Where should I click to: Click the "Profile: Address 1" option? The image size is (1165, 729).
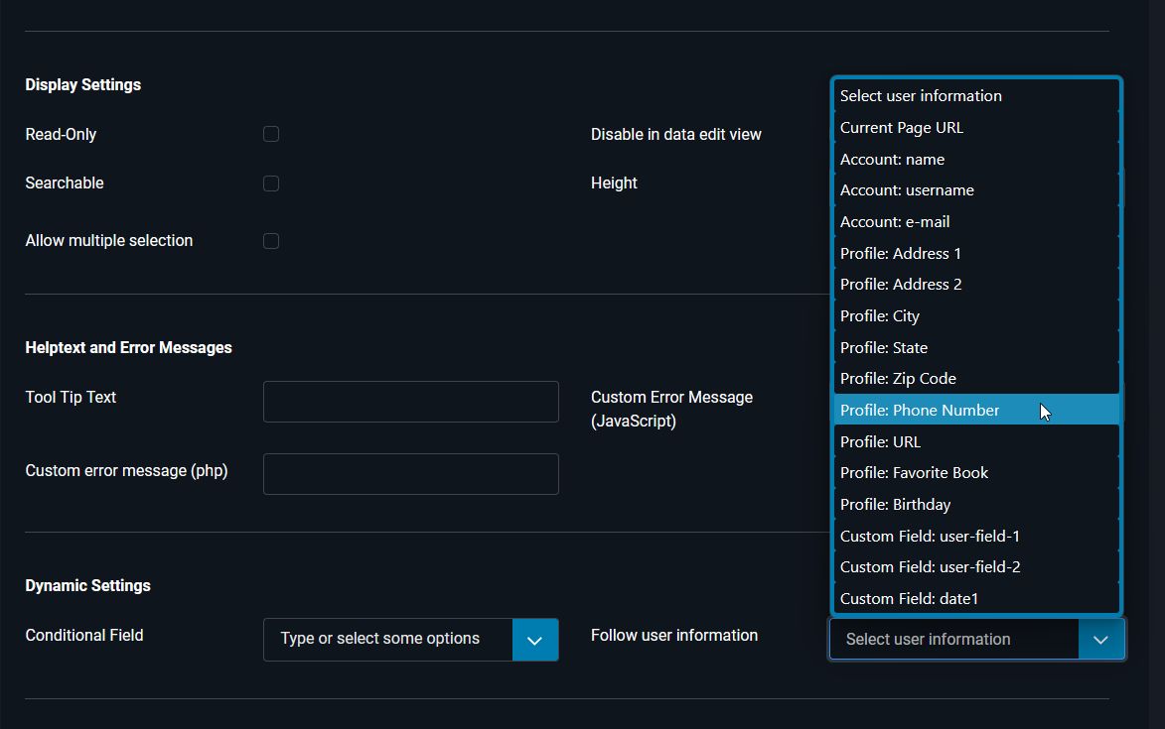pos(900,253)
